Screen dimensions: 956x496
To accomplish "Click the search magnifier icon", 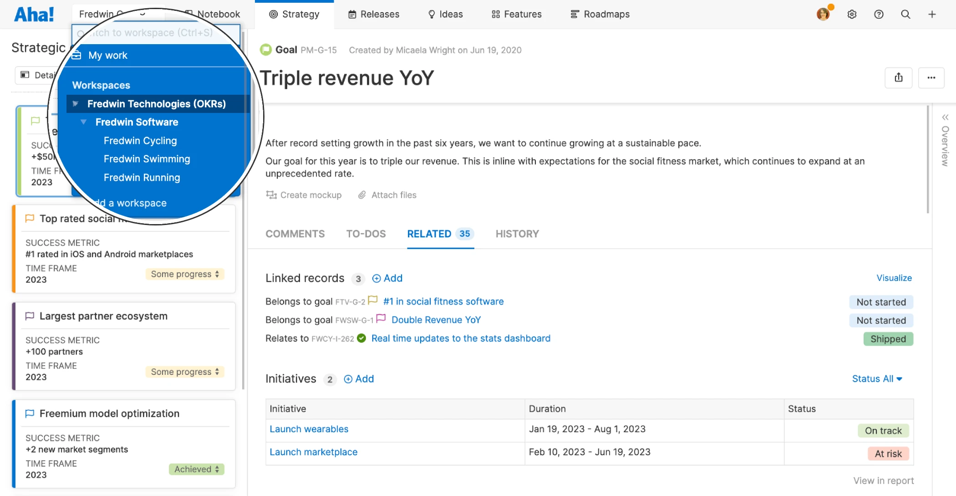I will pyautogui.click(x=905, y=14).
